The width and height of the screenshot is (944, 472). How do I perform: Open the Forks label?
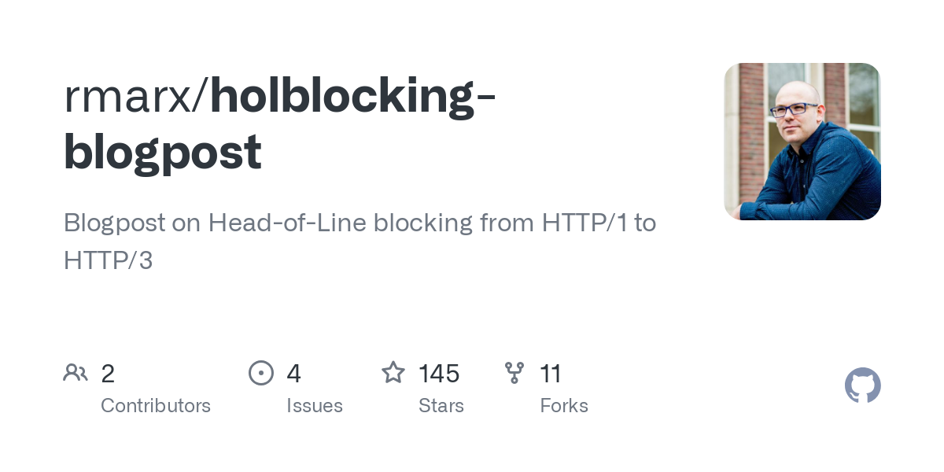564,406
